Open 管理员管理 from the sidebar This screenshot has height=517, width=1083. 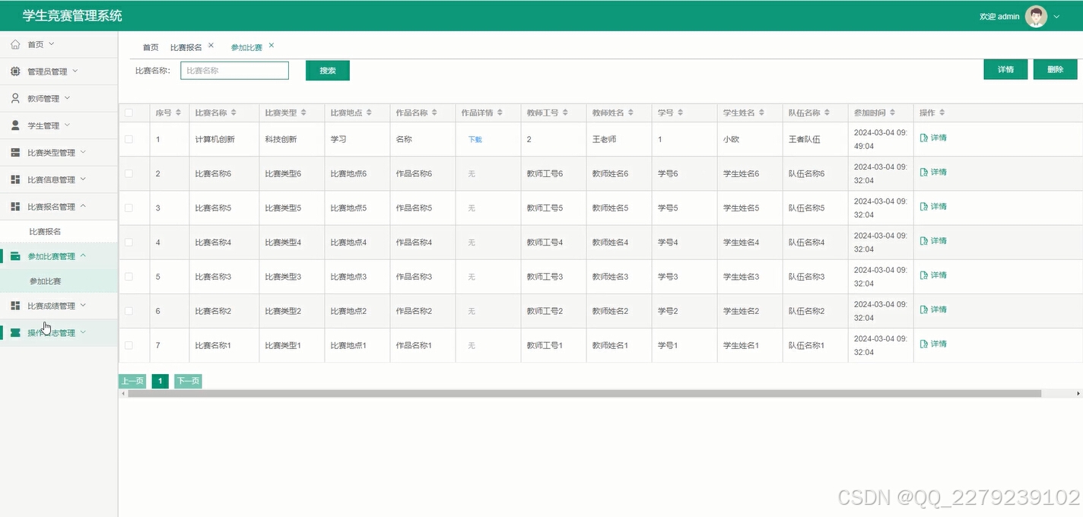14,71
